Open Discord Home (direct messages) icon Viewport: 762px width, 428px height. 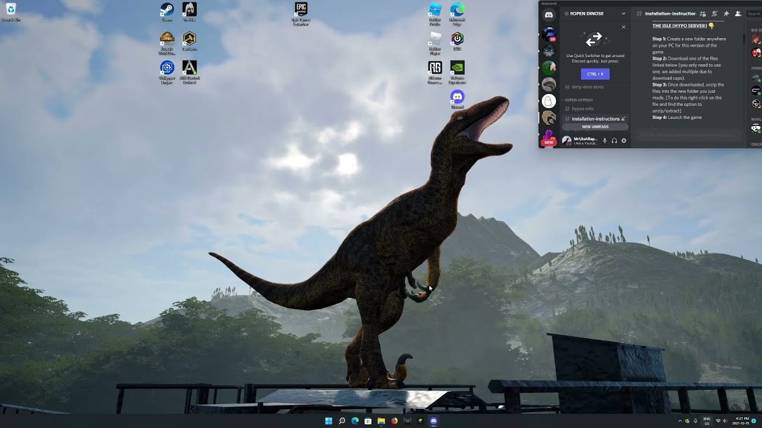(x=548, y=14)
